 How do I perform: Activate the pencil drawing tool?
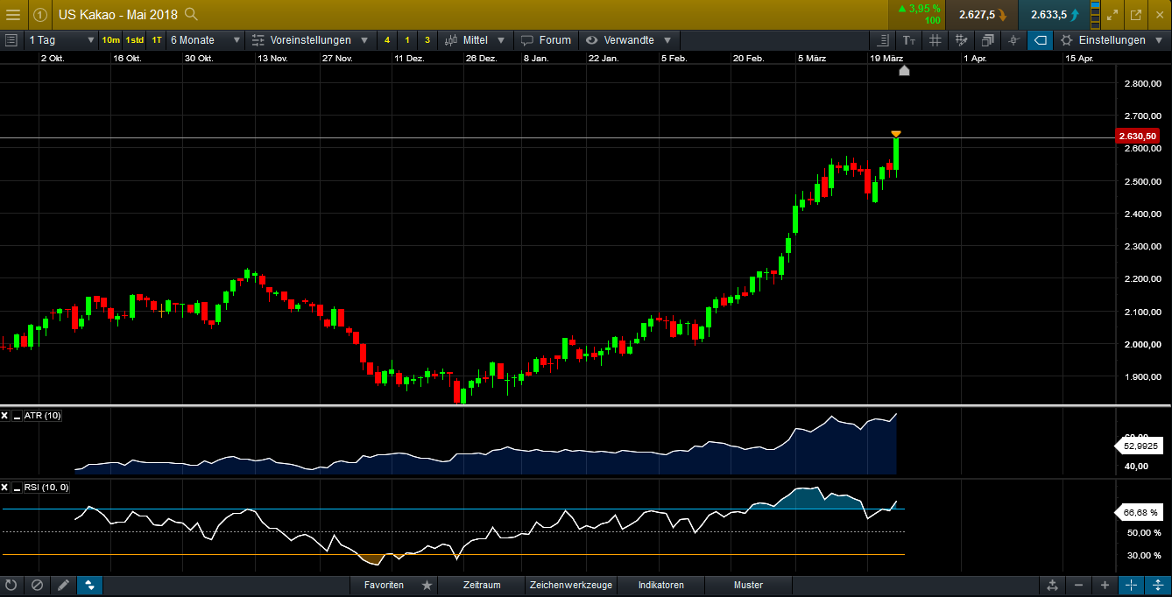(63, 586)
